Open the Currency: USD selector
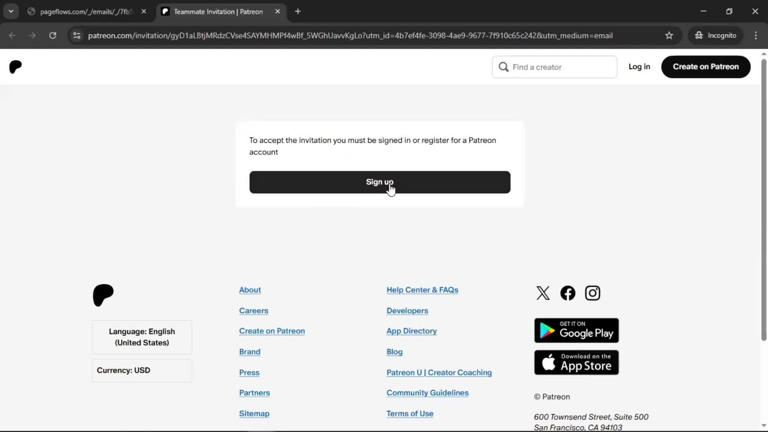 pos(142,370)
